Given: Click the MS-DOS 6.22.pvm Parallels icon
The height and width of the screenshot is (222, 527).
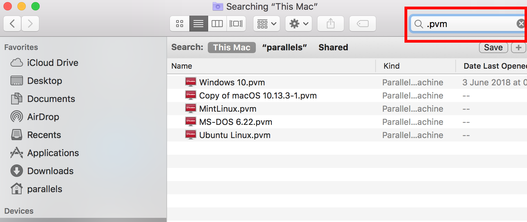Looking at the screenshot, I should pos(191,121).
